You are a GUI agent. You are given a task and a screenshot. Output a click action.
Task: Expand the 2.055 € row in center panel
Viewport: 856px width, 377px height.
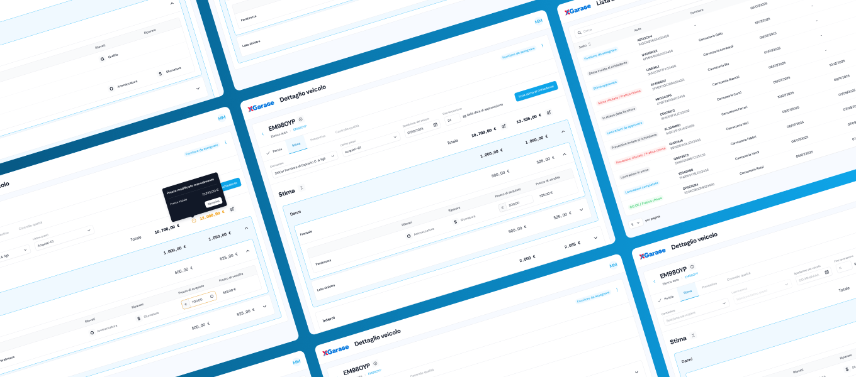[x=595, y=238]
